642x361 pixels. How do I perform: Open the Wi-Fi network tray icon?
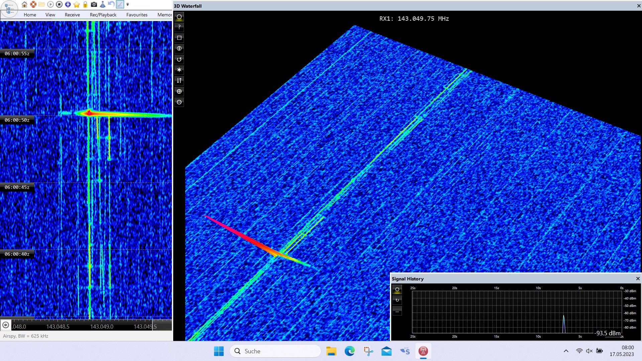(x=579, y=351)
